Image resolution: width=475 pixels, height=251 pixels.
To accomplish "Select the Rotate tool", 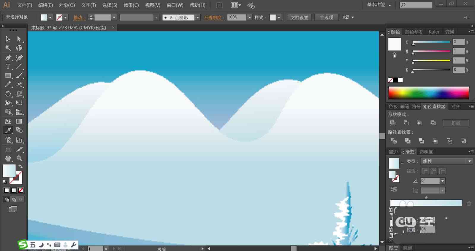I will point(8,94).
